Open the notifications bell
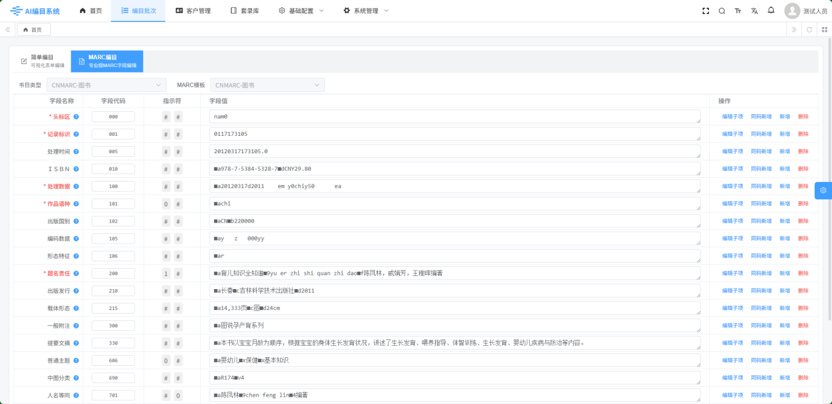Screen dimensions: 832x404 point(771,10)
